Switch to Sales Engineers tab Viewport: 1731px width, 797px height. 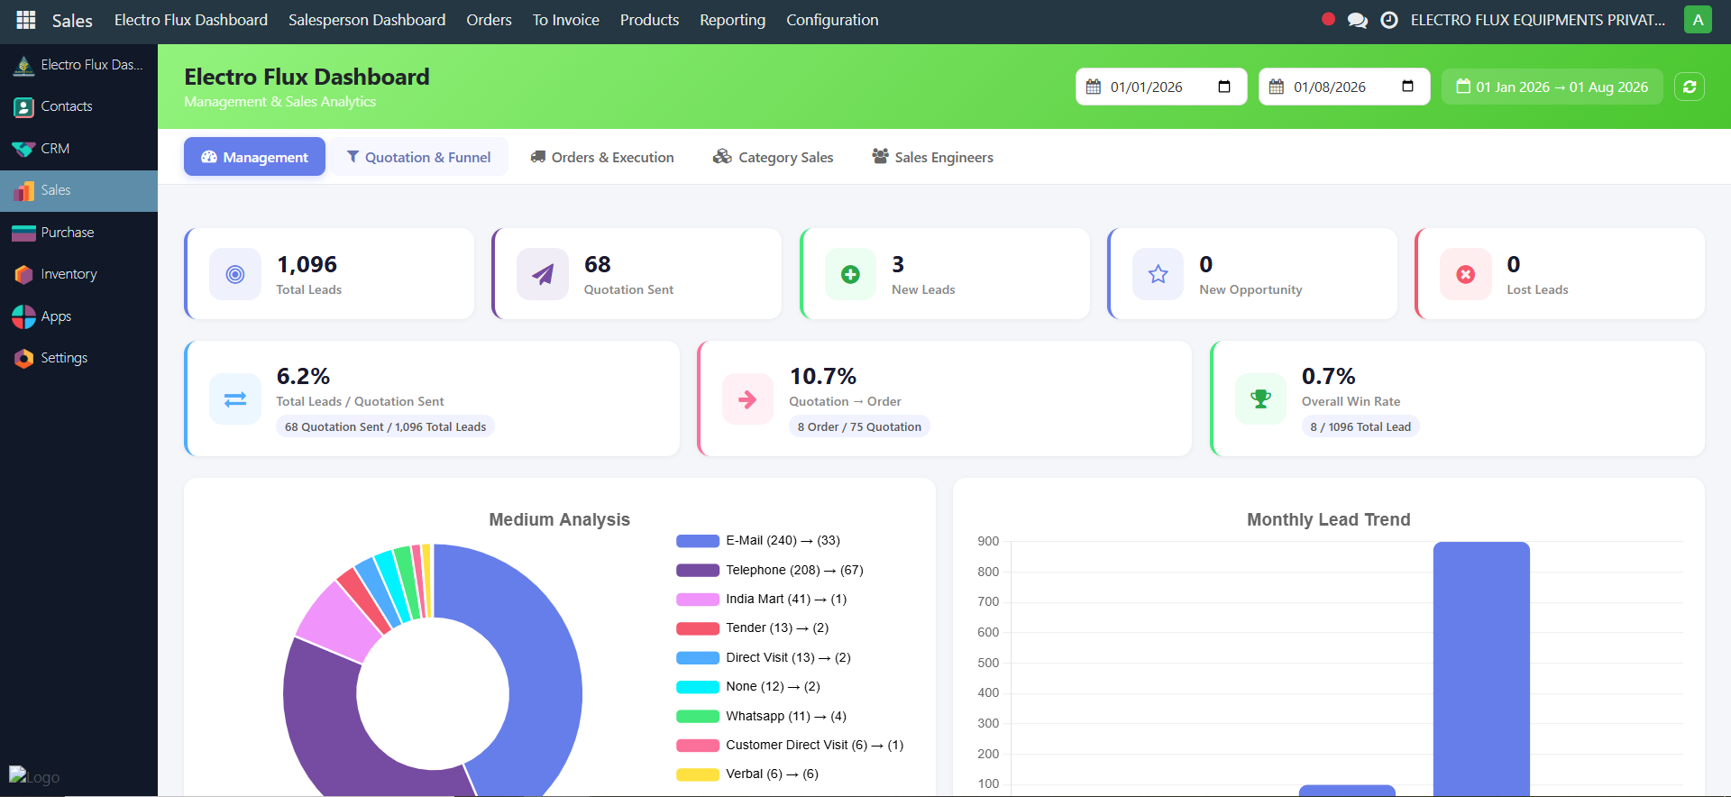point(932,157)
